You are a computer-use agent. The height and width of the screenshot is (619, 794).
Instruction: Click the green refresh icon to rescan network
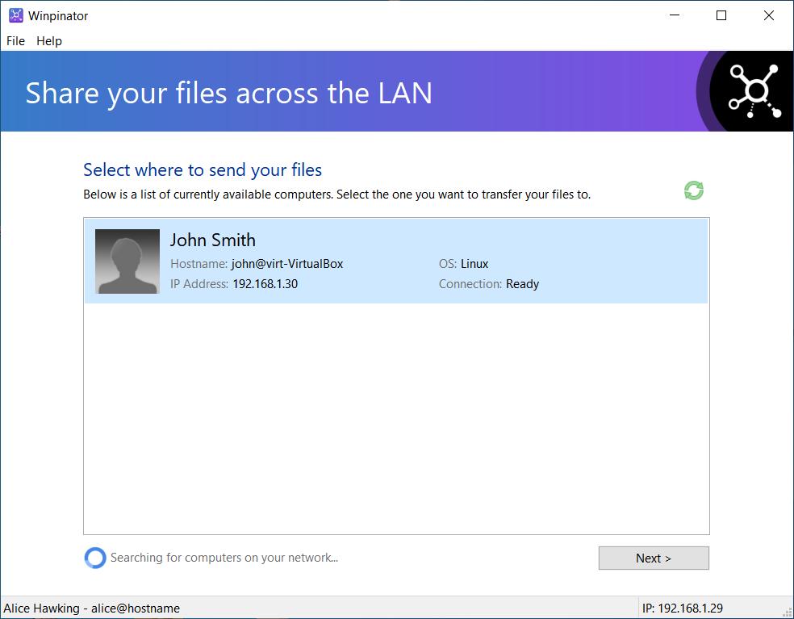693,190
